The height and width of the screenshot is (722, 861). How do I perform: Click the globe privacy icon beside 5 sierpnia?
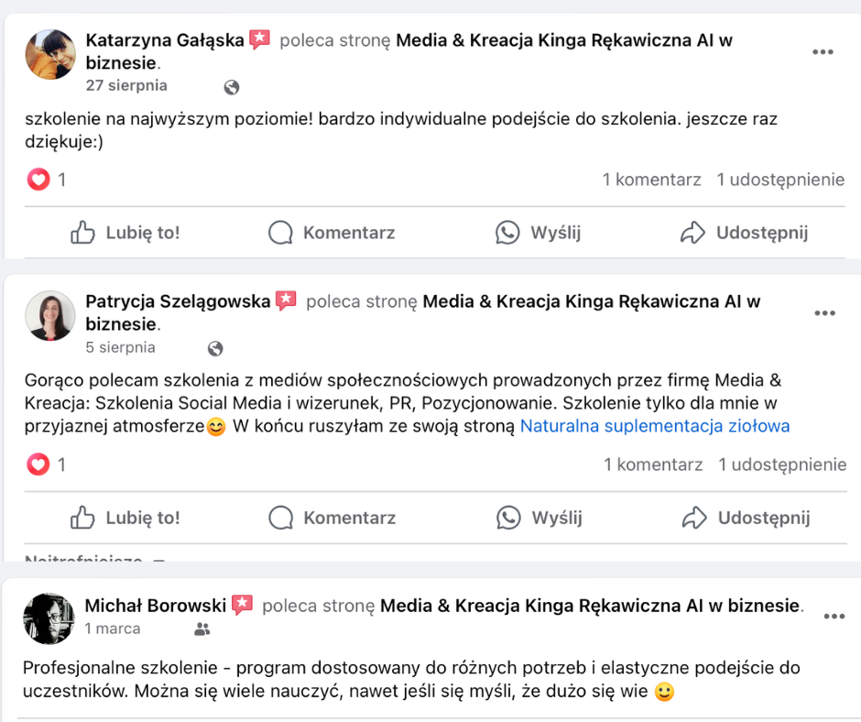tap(215, 348)
